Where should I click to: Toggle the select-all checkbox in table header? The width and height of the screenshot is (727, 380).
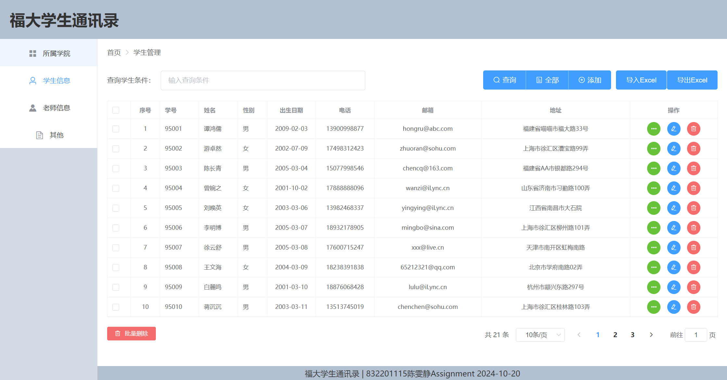click(x=116, y=110)
